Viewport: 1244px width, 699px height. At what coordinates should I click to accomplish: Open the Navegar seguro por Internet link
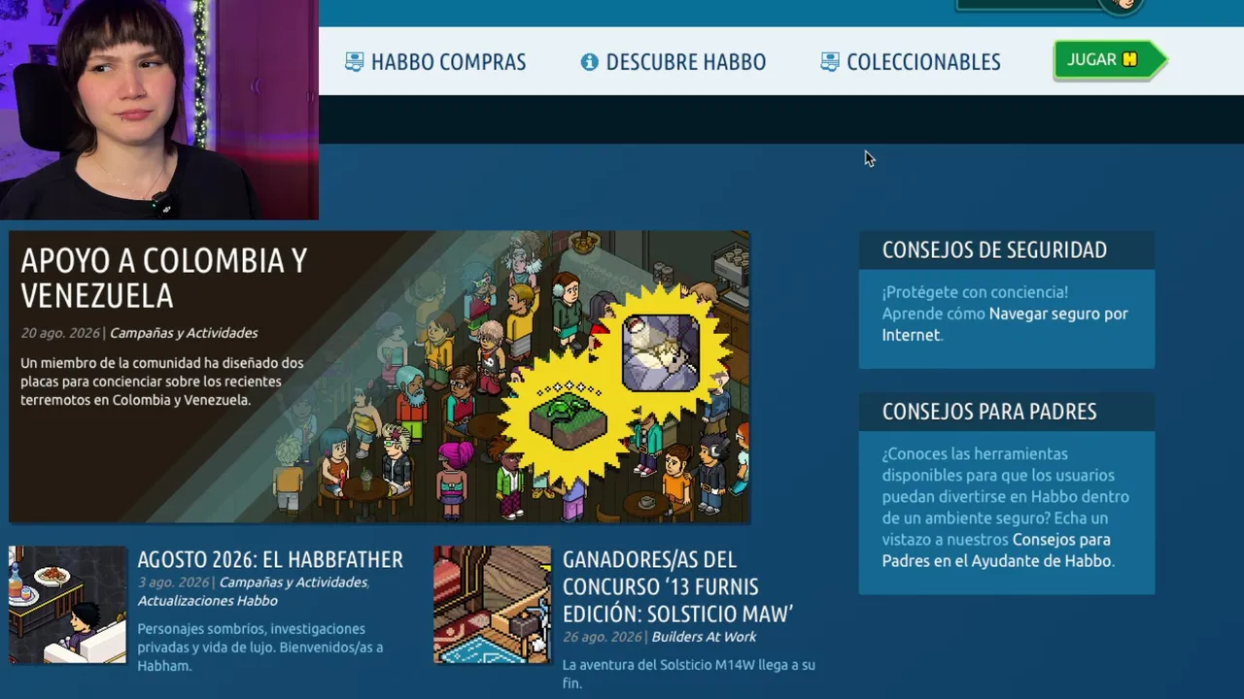[x=1005, y=324]
